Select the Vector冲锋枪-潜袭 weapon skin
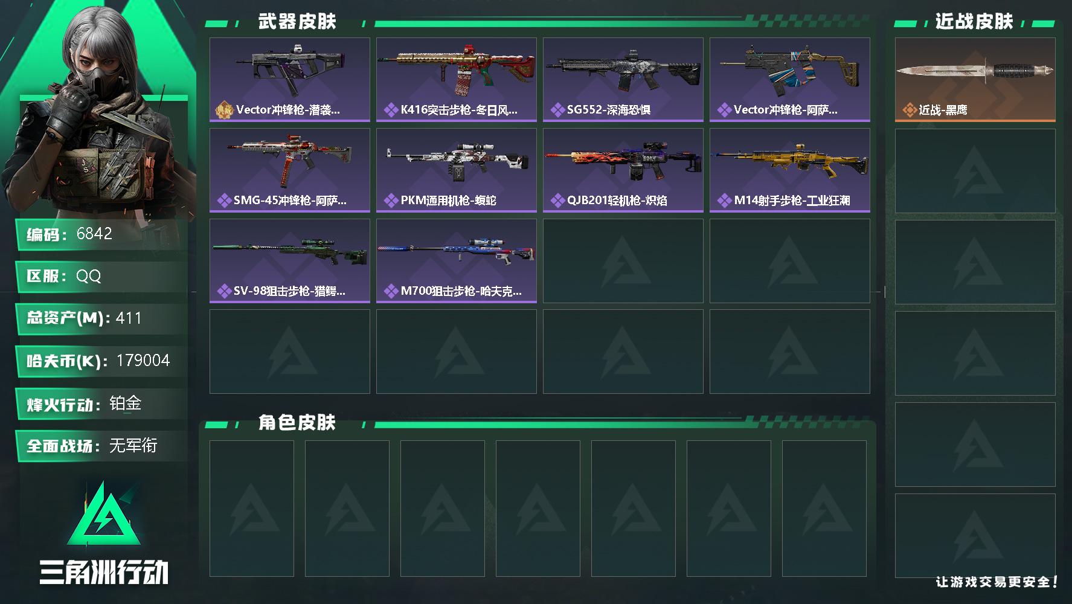Screen dimensions: 1072x604 coord(290,80)
